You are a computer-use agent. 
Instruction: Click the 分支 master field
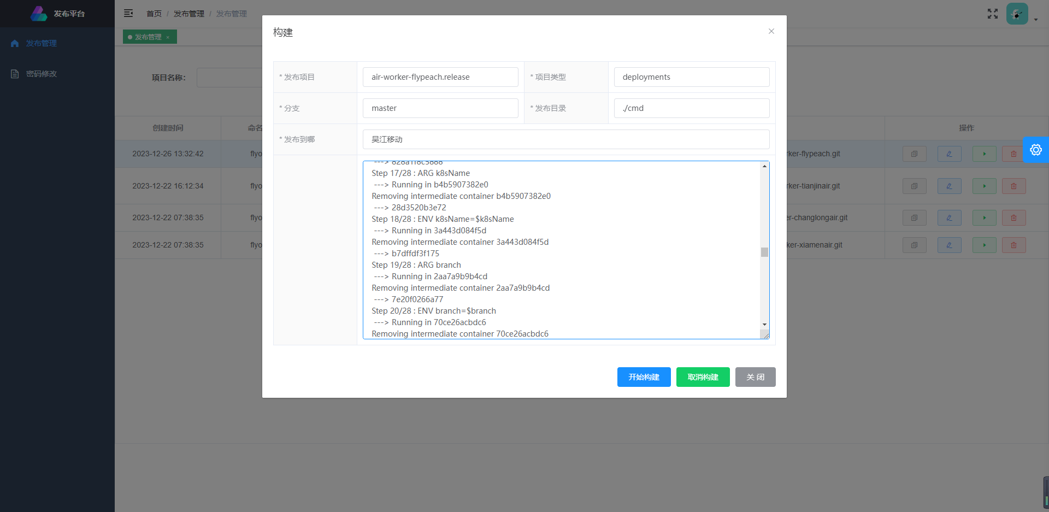[440, 108]
